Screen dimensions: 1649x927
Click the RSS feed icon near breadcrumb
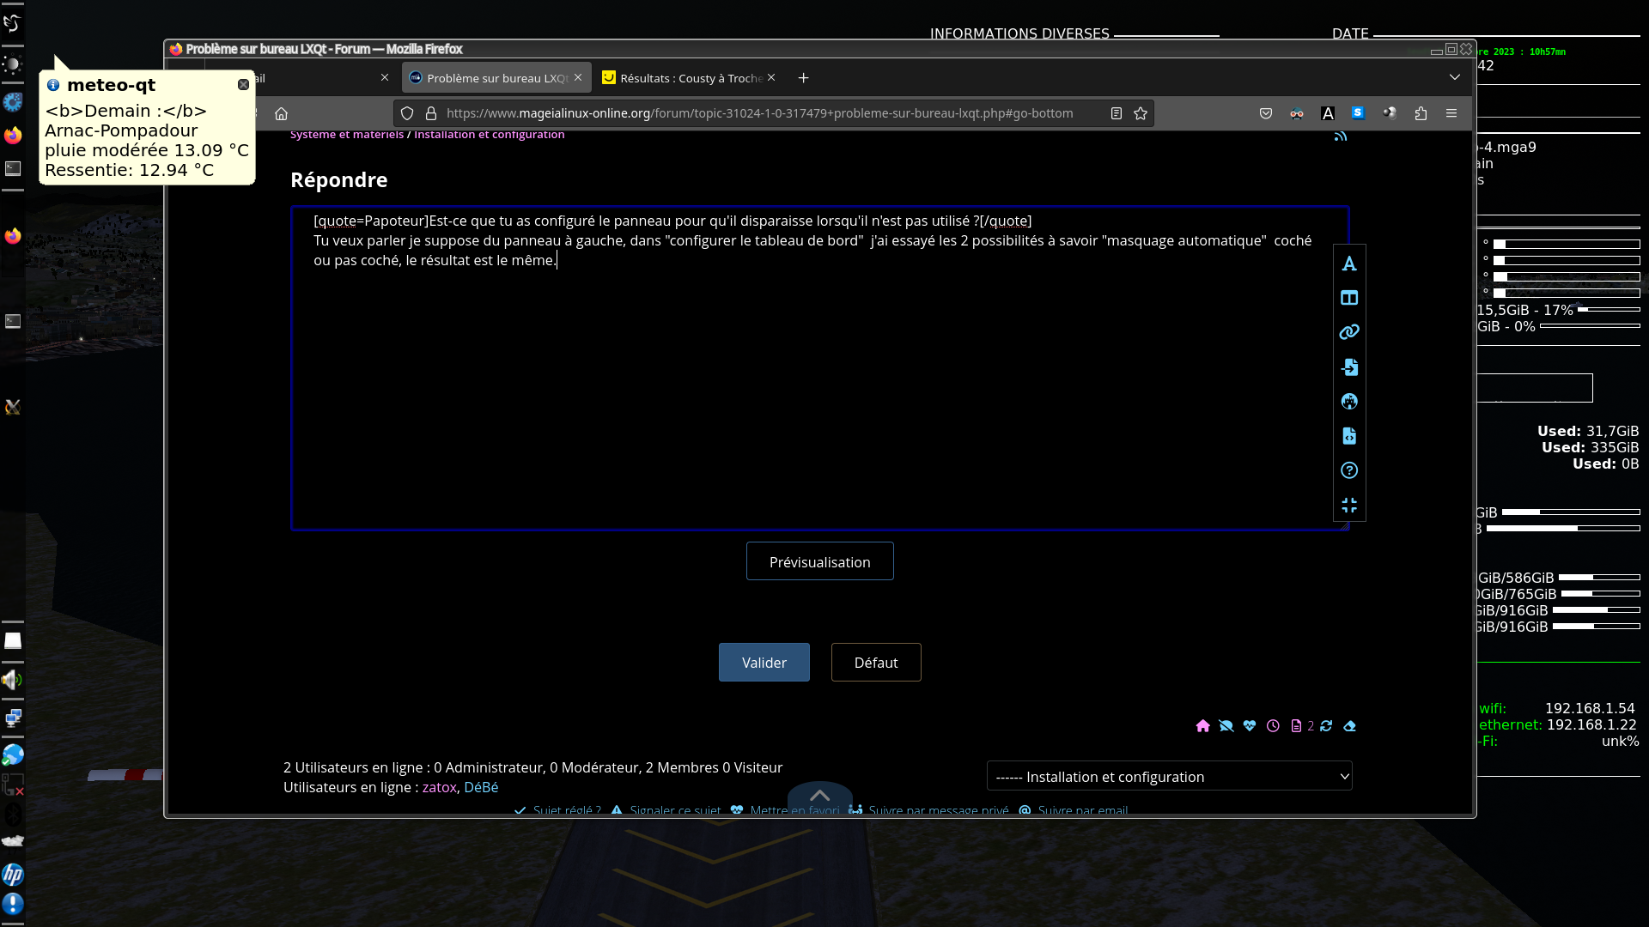pyautogui.click(x=1341, y=136)
